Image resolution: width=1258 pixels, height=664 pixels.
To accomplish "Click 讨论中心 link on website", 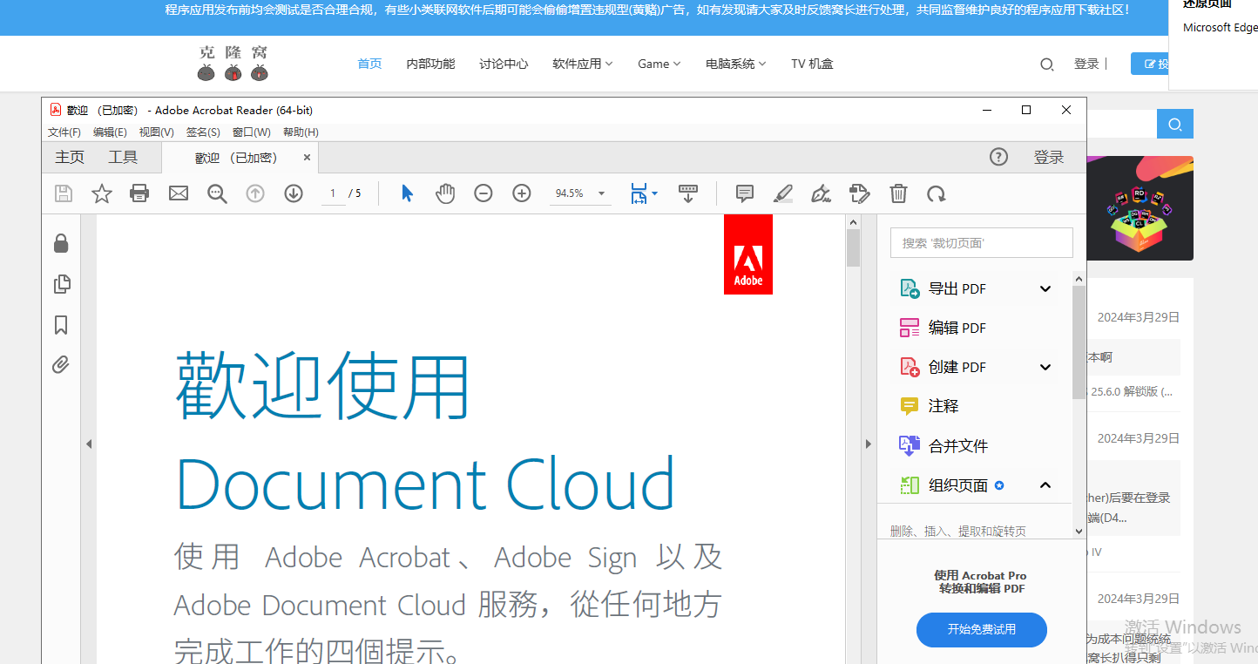I will click(504, 64).
